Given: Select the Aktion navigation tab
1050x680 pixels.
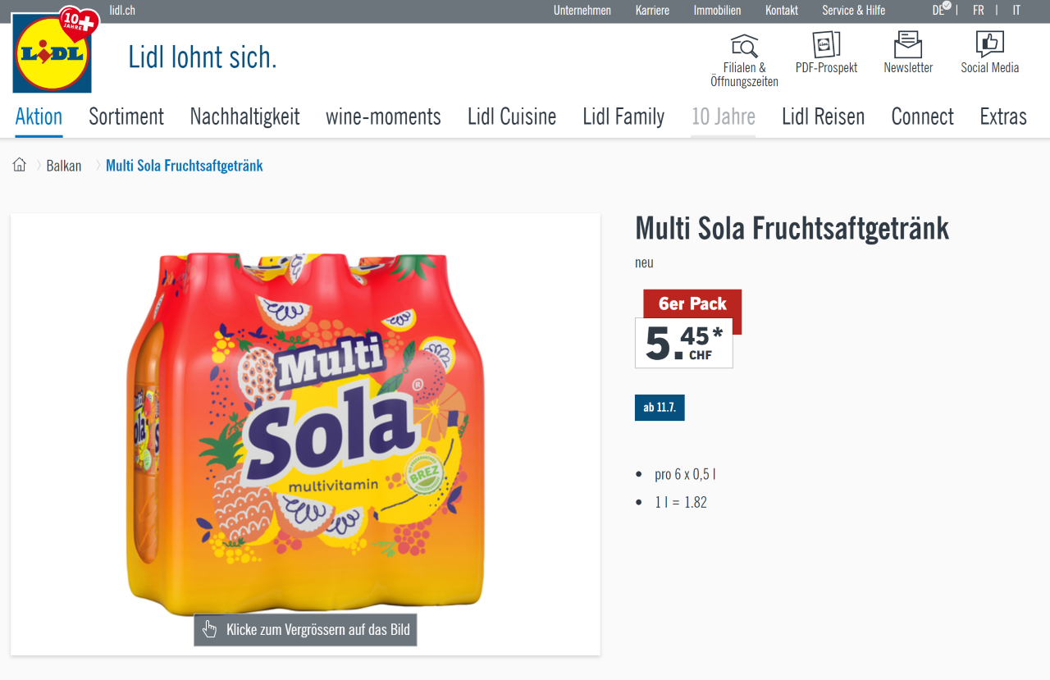Looking at the screenshot, I should [x=39, y=116].
